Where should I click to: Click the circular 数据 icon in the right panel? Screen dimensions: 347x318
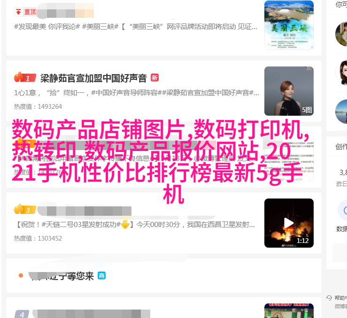click(343, 211)
